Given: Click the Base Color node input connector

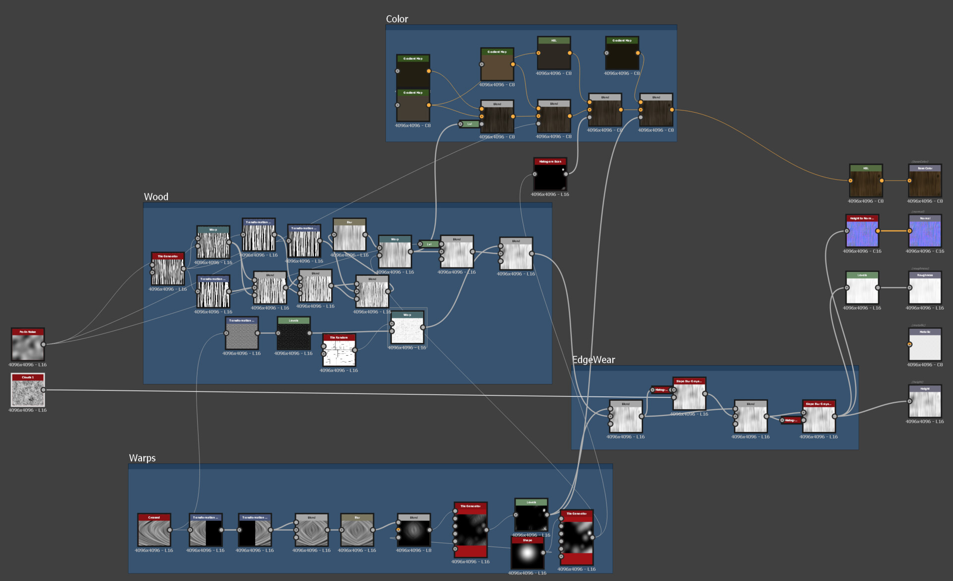Looking at the screenshot, I should (910, 181).
